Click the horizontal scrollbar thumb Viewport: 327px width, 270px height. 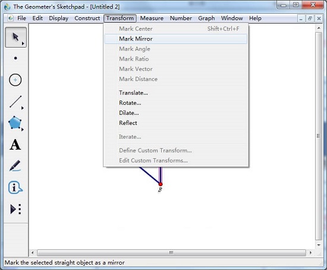click(171, 253)
